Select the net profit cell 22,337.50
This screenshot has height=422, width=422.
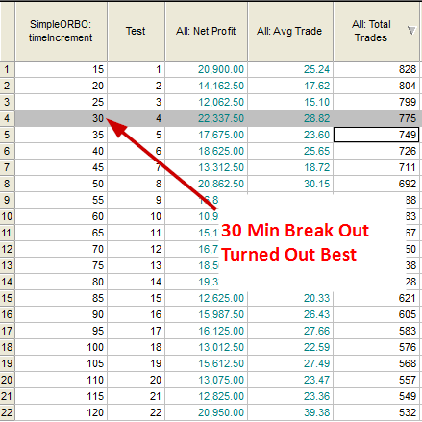[x=206, y=118]
